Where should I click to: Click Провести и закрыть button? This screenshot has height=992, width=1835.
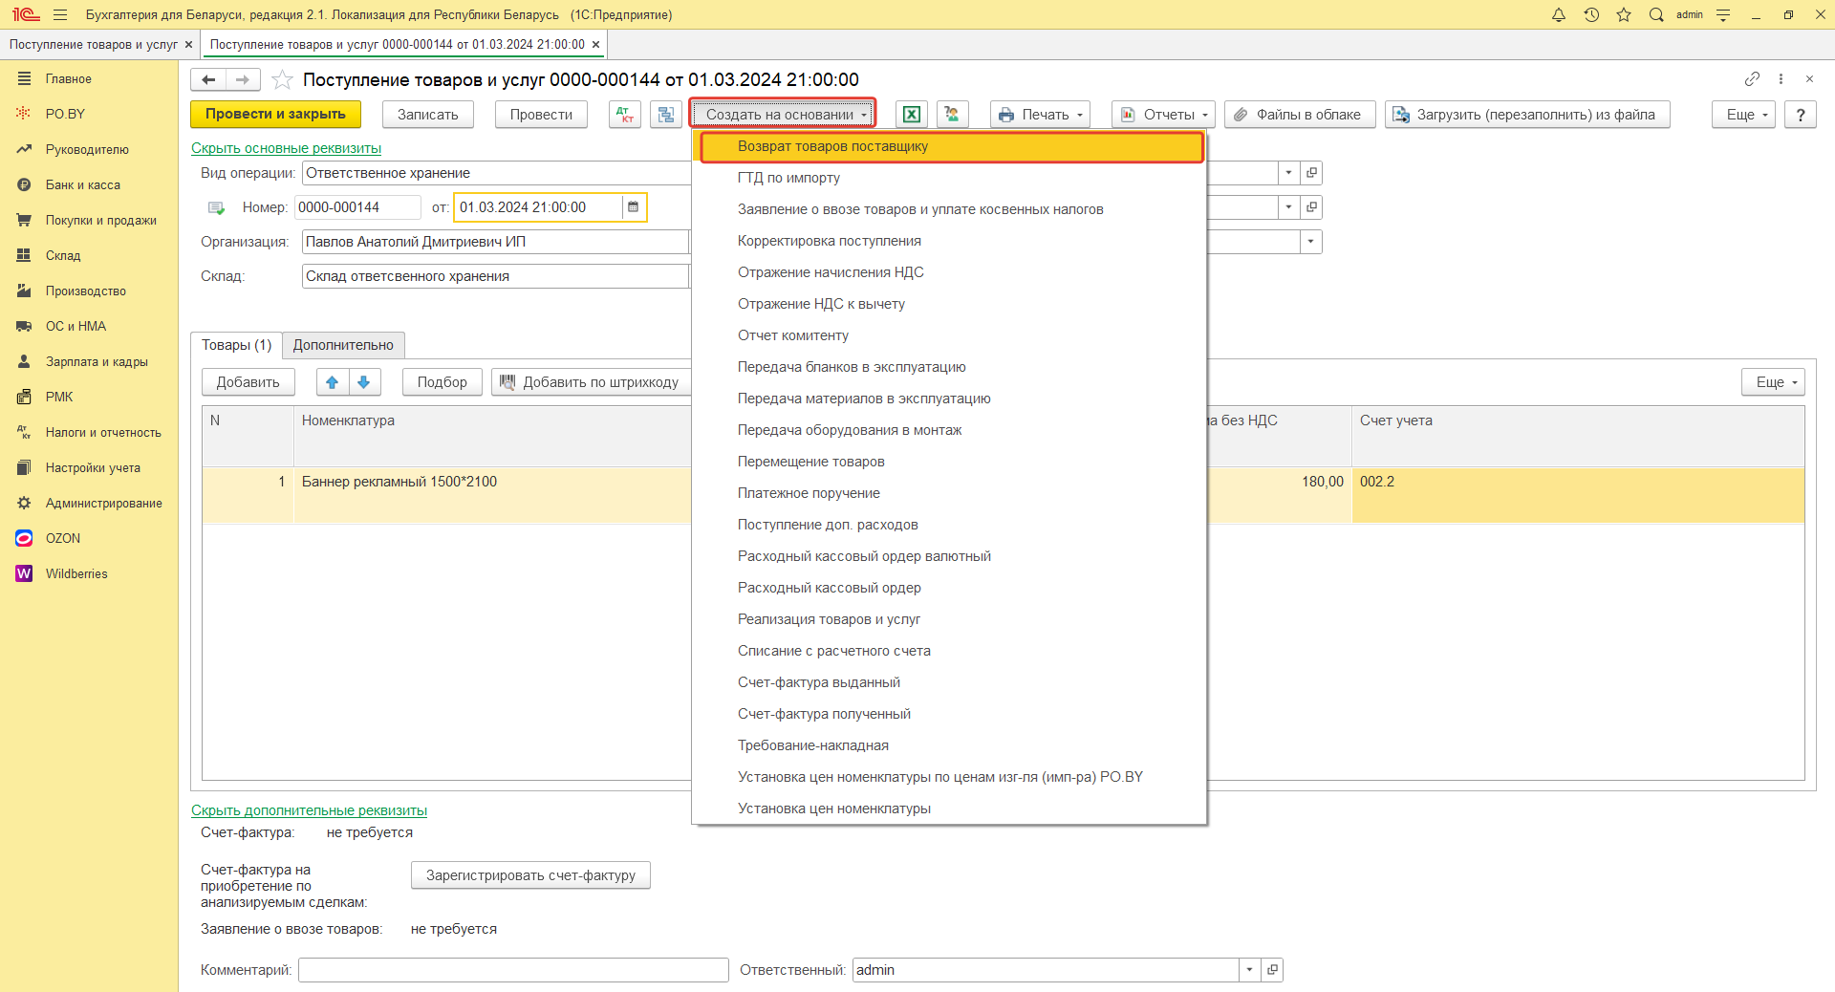[275, 115]
